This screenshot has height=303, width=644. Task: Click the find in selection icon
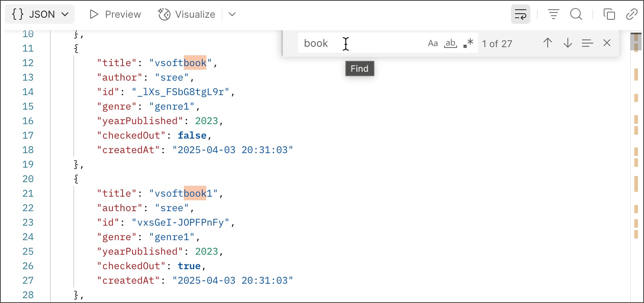click(587, 43)
